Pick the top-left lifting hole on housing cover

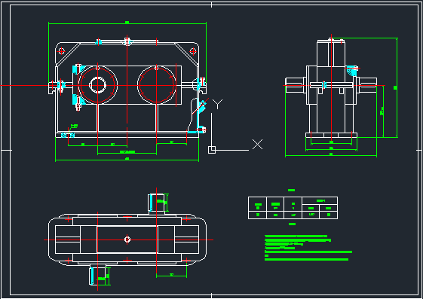(x=62, y=51)
